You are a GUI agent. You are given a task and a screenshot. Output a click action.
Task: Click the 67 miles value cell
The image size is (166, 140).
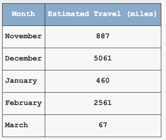103,126
